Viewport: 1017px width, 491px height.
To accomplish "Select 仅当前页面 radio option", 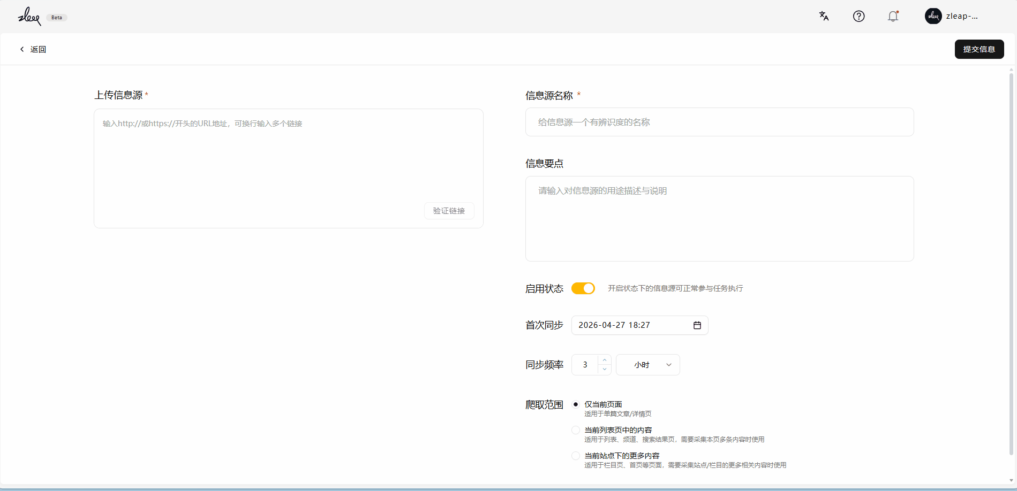I will [576, 404].
